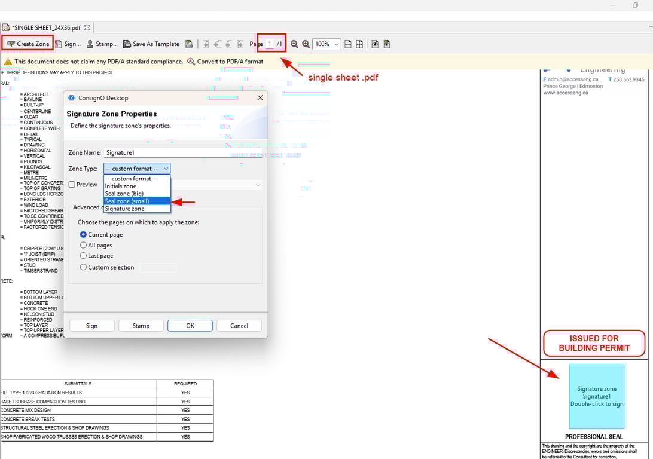This screenshot has height=459, width=653.
Task: Open the Sign... tool in toolbar
Action: click(x=68, y=44)
